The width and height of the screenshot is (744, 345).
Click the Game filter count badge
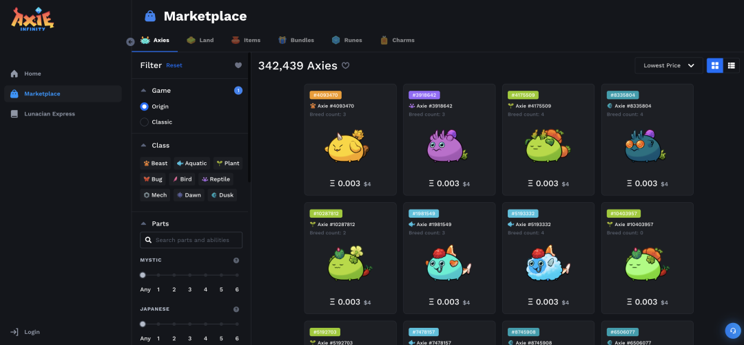(238, 91)
